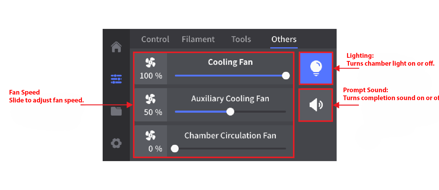
Task: Tap the speaker icon for prompt sound
Action: pyautogui.click(x=316, y=105)
